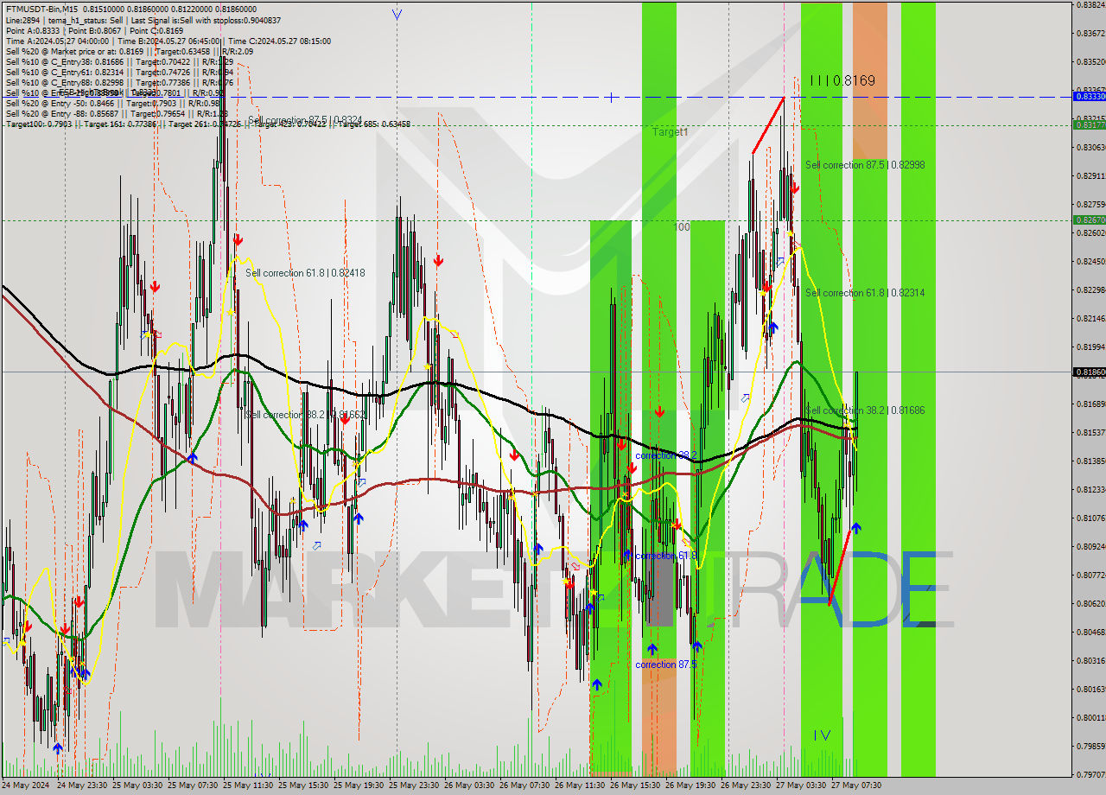Click the Sell correction 87.5 | 0.8324 label

click(304, 120)
